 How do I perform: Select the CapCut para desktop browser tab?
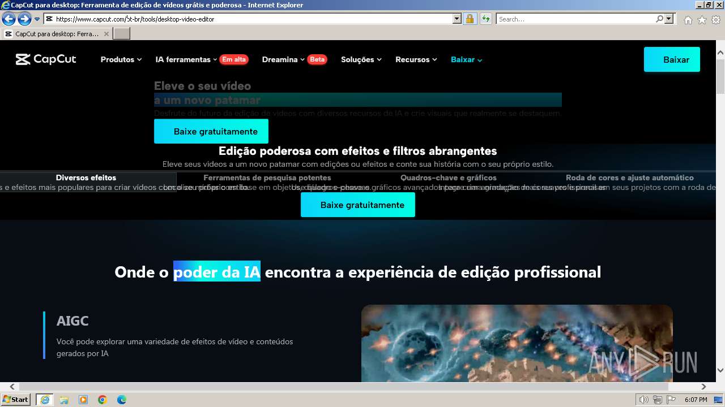coord(57,34)
